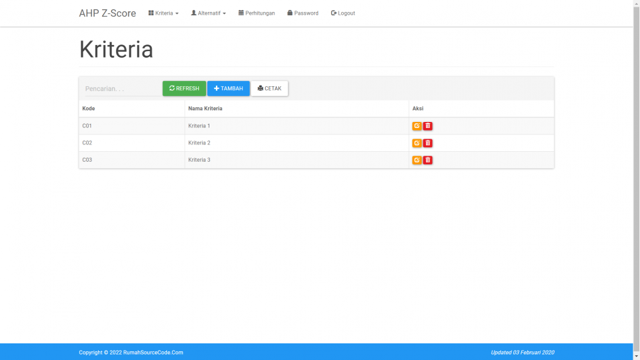Image resolution: width=640 pixels, height=360 pixels.
Task: Click the blue Tambah button
Action: pyautogui.click(x=229, y=88)
